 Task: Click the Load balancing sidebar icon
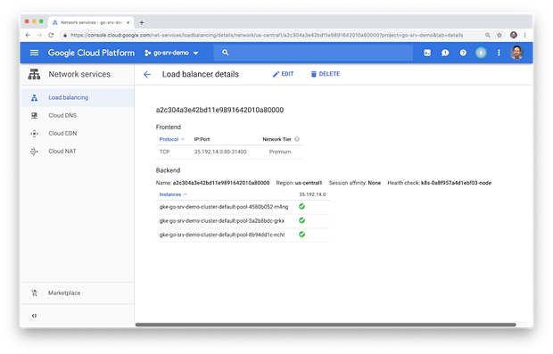point(34,98)
